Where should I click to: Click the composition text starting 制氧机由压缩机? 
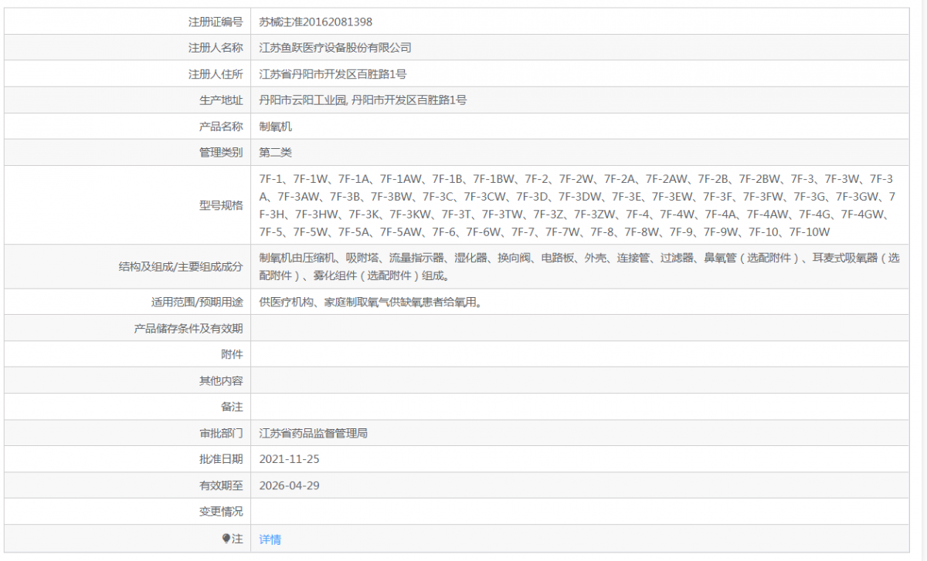(579, 267)
